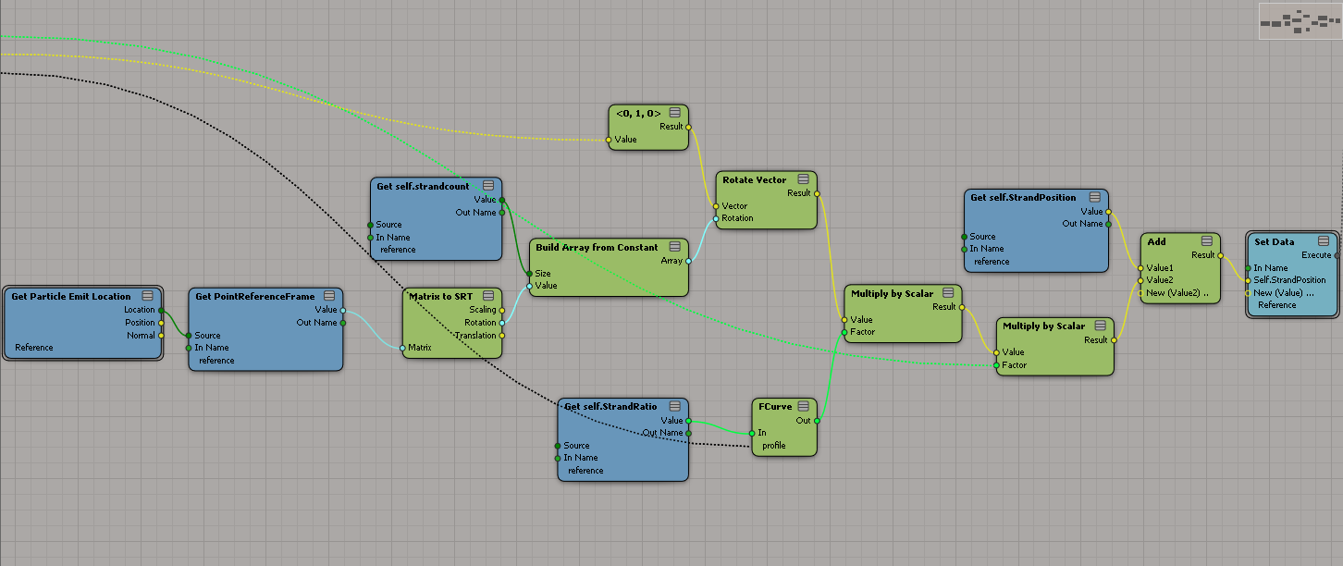The width and height of the screenshot is (1343, 566).
Task: Click Position output port of Get Particle Emit Location
Action: point(161,323)
